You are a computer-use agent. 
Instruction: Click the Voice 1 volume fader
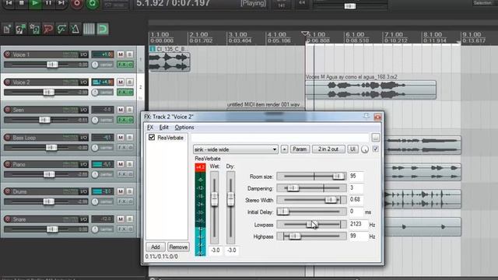[52, 65]
